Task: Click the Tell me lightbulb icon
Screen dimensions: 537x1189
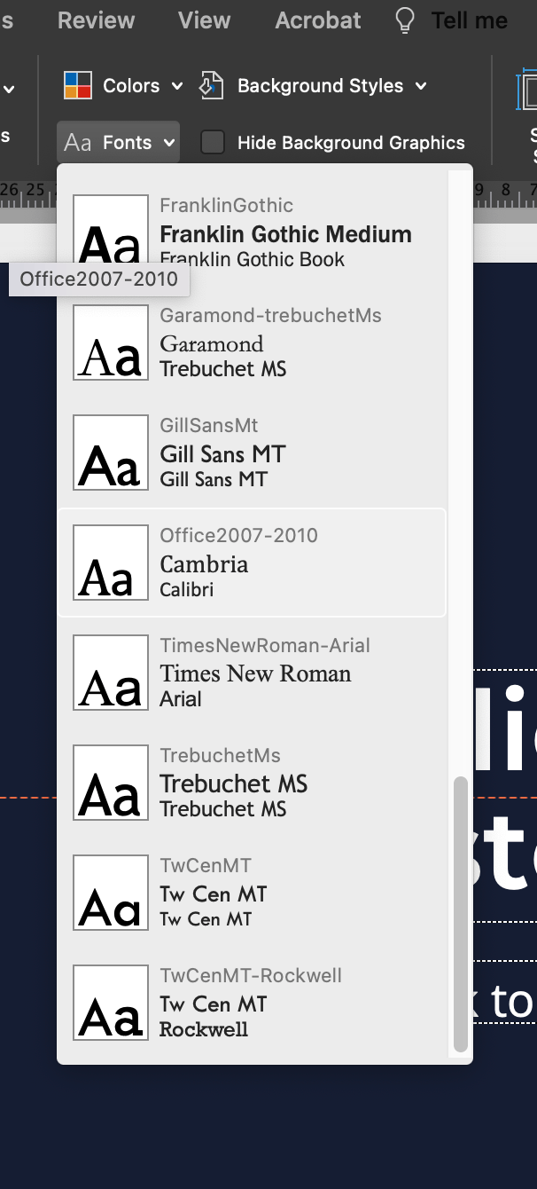Action: point(405,20)
